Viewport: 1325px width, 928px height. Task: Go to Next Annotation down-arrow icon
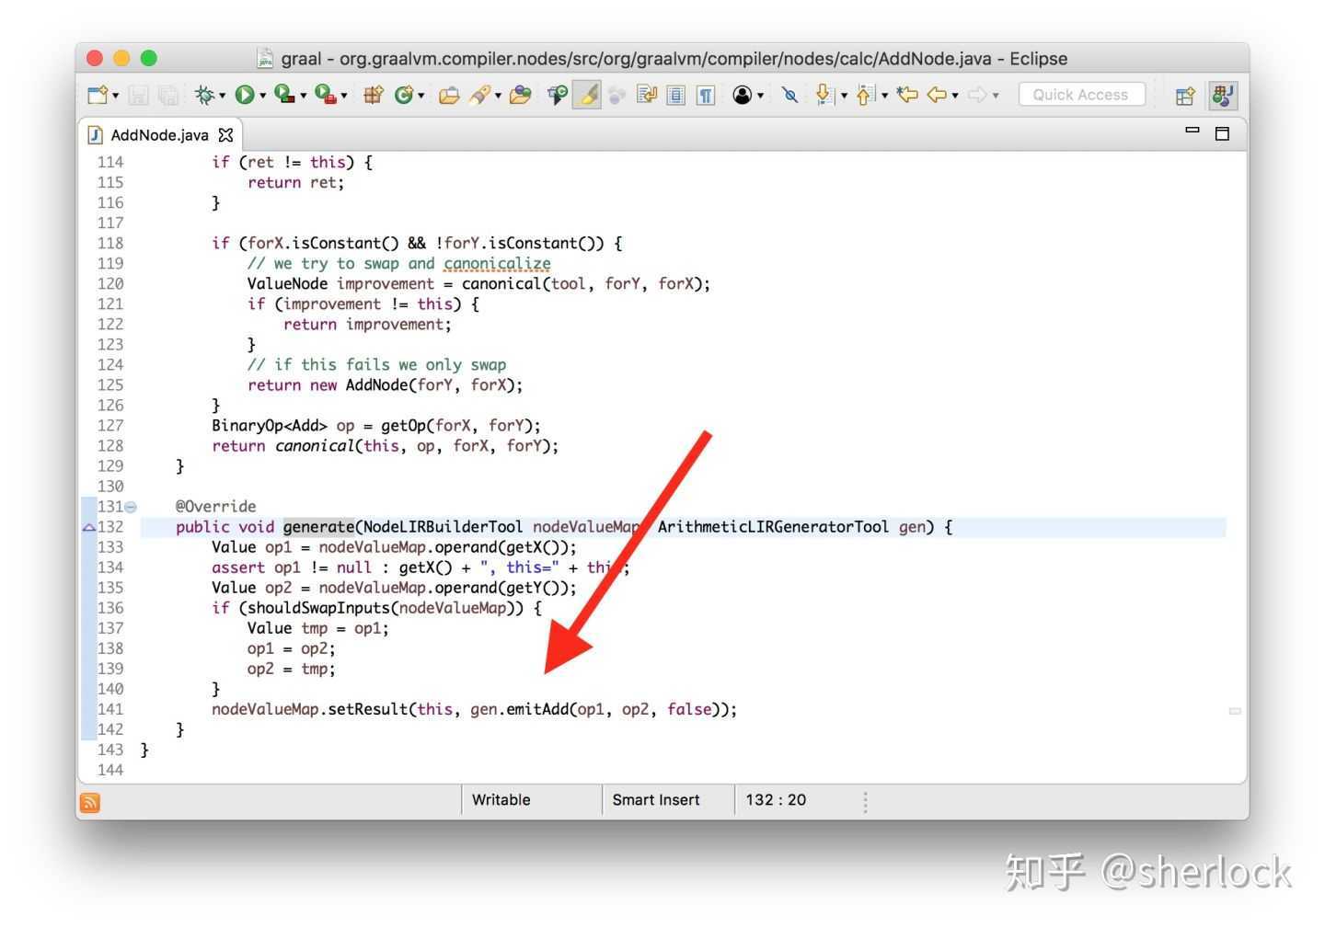pos(824,95)
